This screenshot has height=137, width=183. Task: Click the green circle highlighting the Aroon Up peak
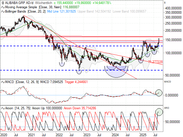(159, 112)
